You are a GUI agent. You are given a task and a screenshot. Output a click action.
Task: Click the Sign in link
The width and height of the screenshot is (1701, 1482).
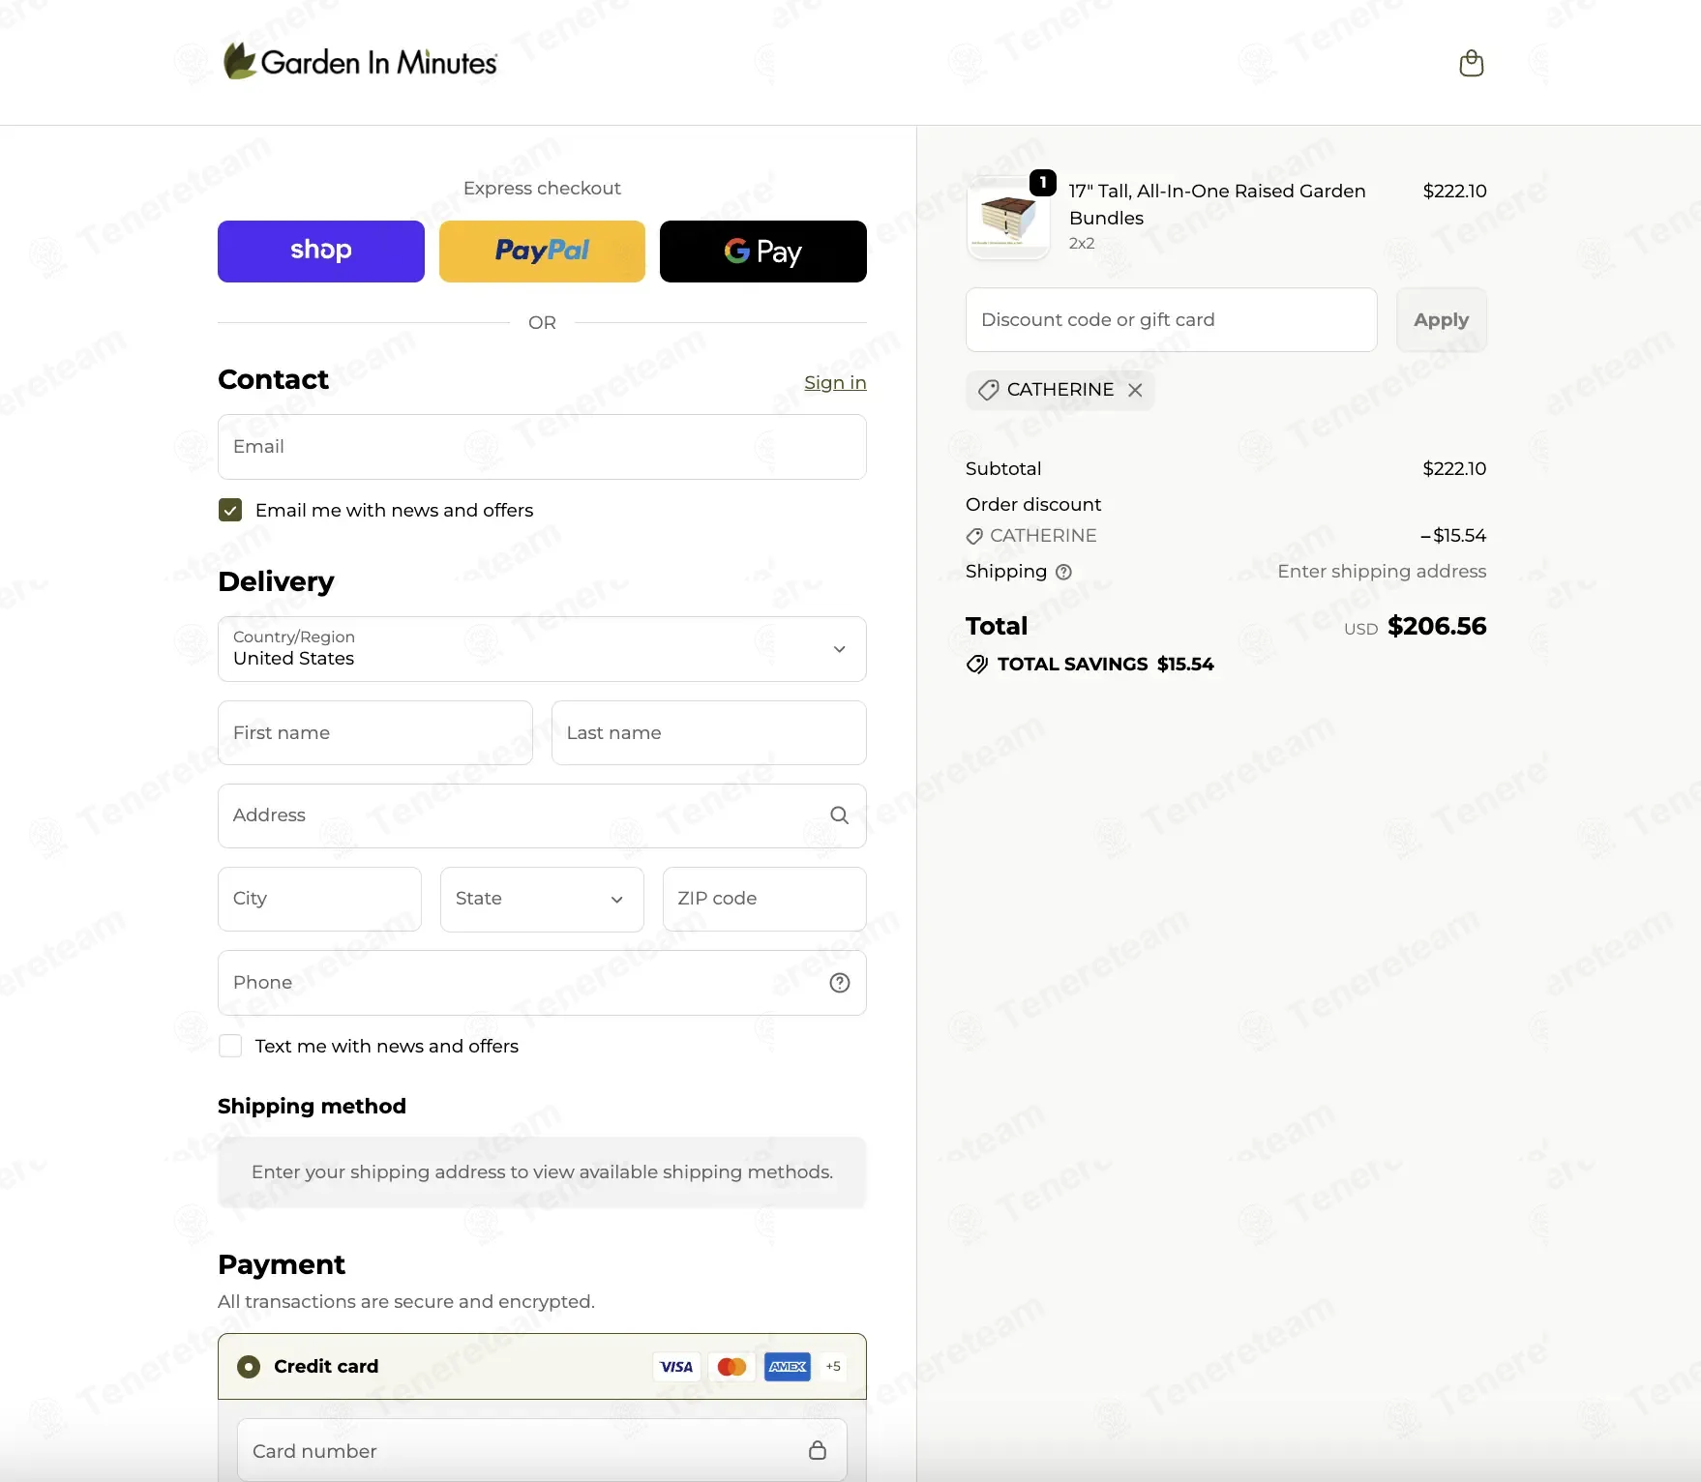[x=835, y=383]
